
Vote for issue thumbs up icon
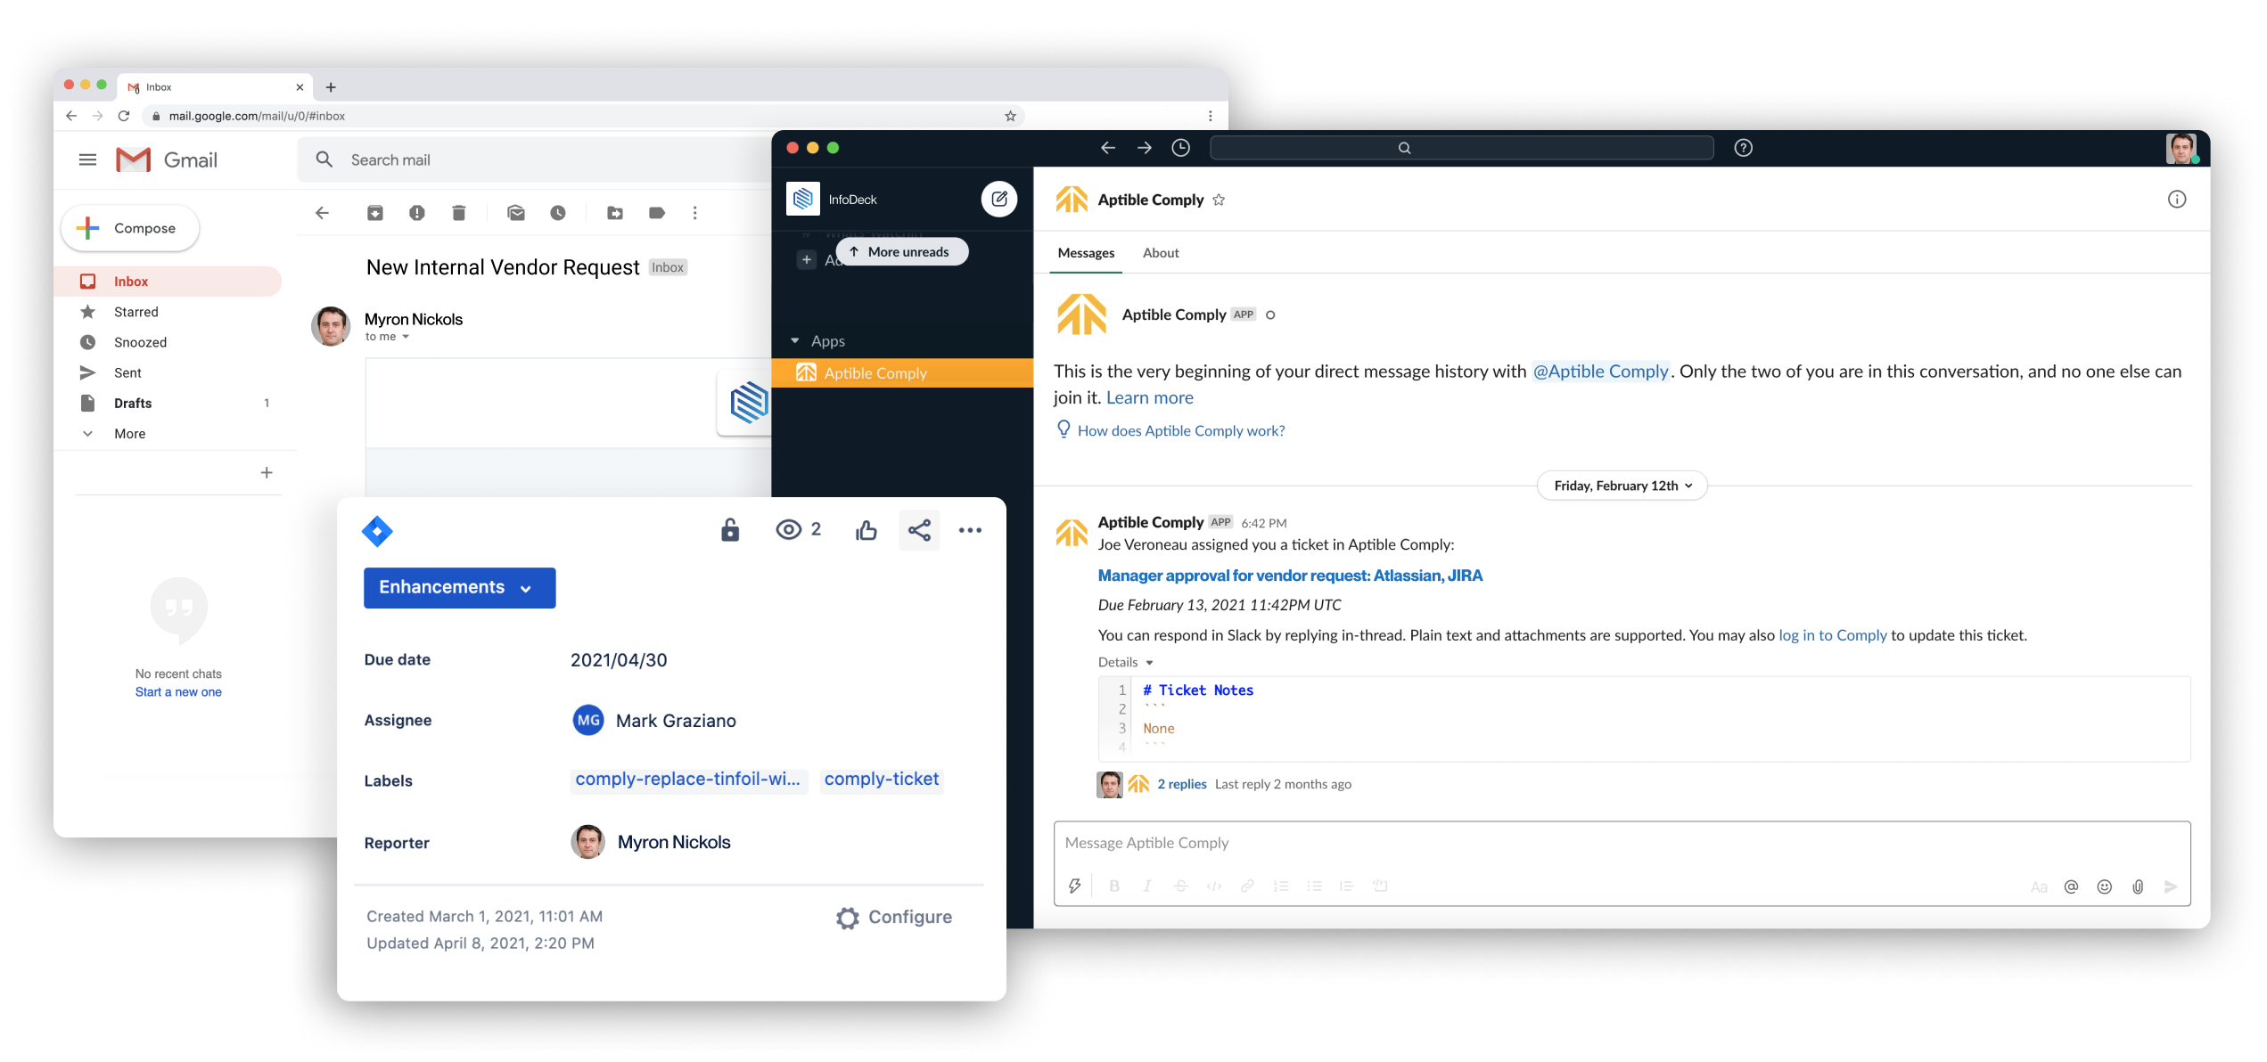pyautogui.click(x=867, y=531)
